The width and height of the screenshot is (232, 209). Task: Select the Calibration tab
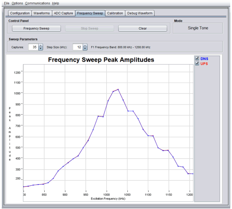click(x=115, y=13)
